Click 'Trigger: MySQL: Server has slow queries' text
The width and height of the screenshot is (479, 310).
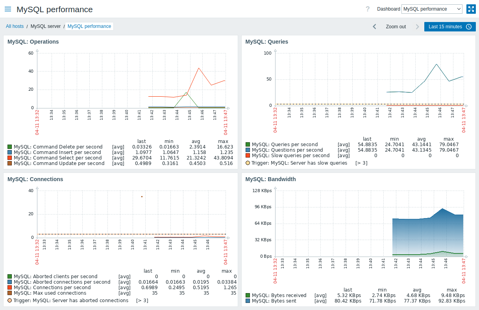[300, 163]
